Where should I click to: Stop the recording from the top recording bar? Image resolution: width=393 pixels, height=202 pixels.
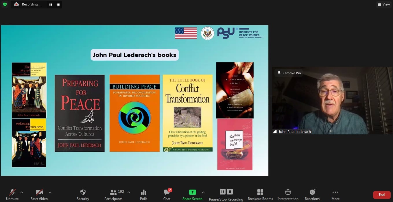pos(58,5)
